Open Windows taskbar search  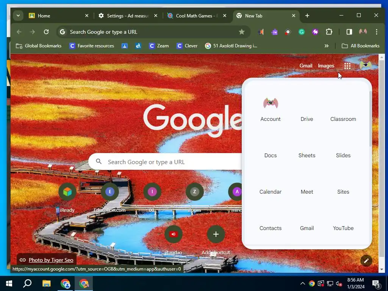point(27,283)
